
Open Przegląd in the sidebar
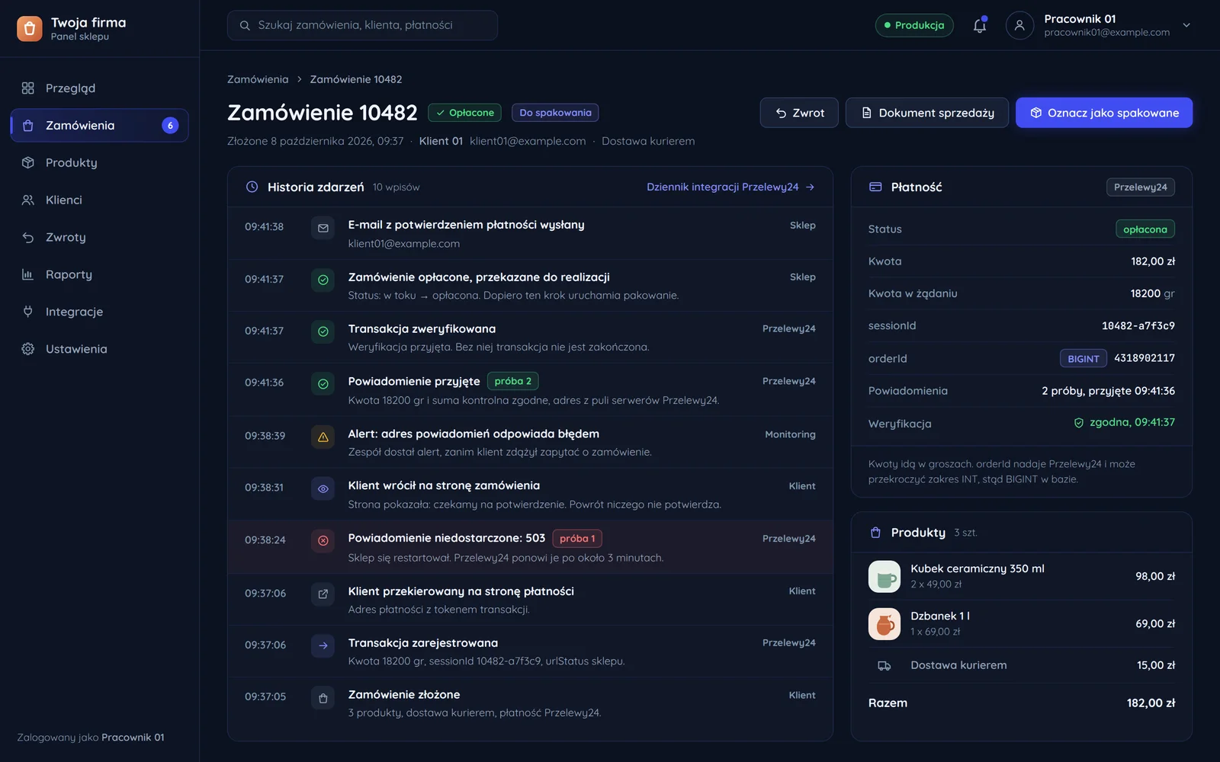99,88
